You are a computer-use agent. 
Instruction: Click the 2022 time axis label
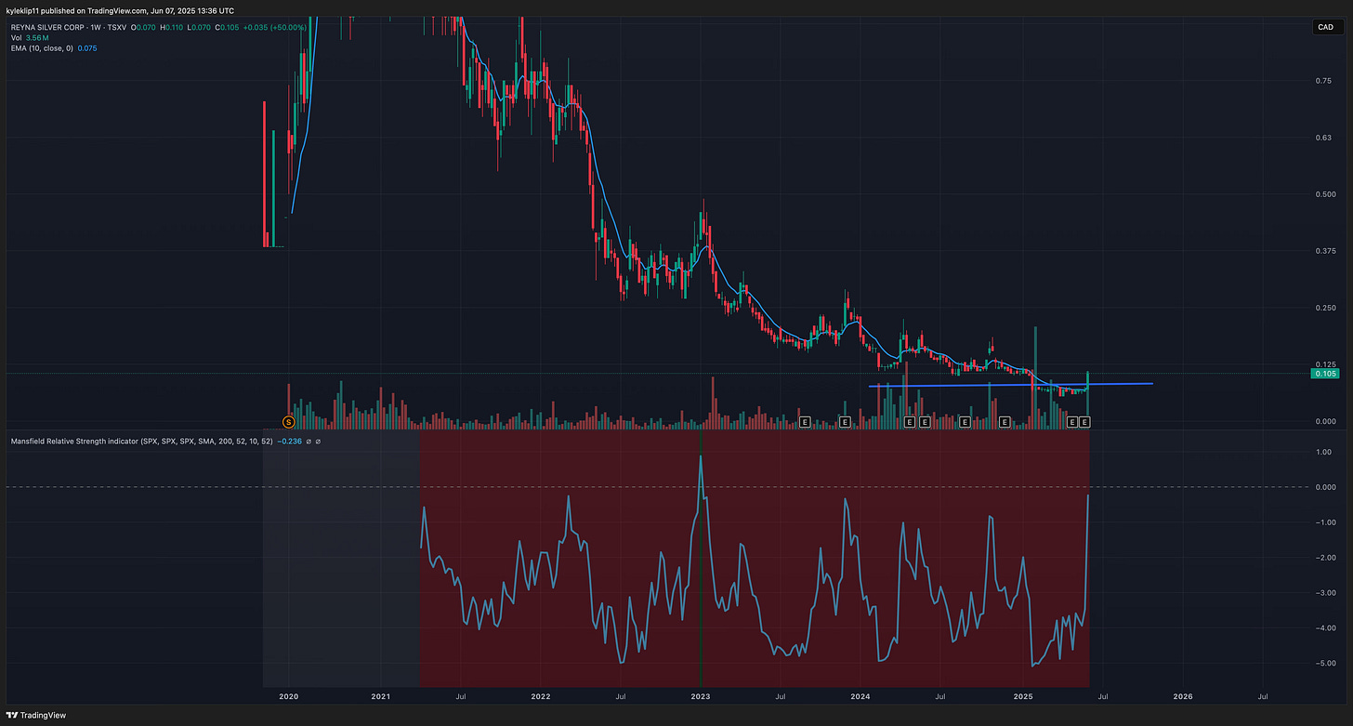click(541, 695)
